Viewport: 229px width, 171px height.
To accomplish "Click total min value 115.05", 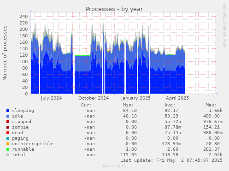I will [x=129, y=155].
